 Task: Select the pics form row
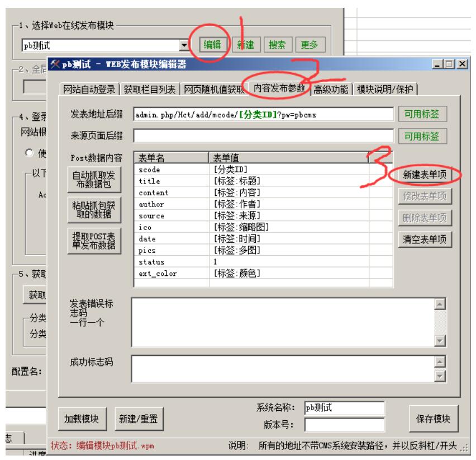click(x=263, y=250)
